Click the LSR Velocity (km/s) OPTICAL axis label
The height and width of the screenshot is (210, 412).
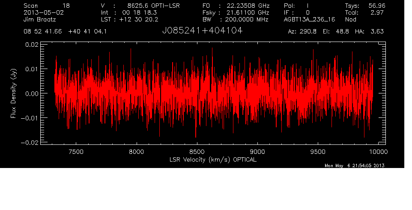(x=213, y=159)
